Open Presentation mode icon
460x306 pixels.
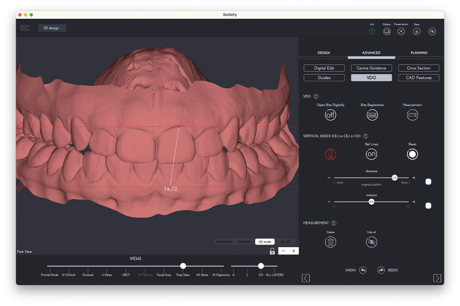click(x=401, y=31)
